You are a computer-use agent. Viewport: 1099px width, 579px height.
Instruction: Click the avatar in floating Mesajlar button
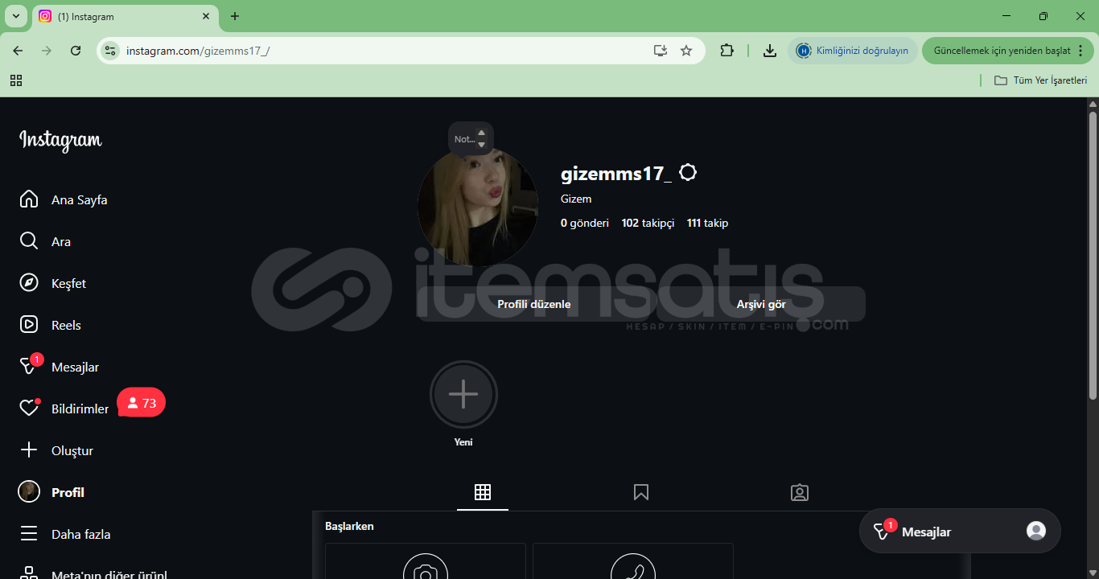tap(1036, 531)
